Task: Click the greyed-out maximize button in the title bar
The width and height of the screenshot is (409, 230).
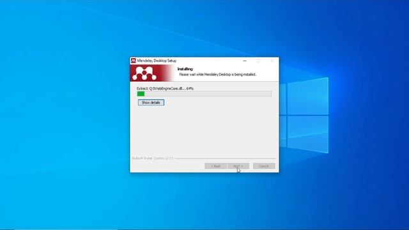Action: point(258,61)
